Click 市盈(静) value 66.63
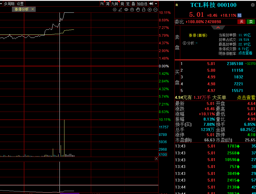 click(x=210, y=140)
